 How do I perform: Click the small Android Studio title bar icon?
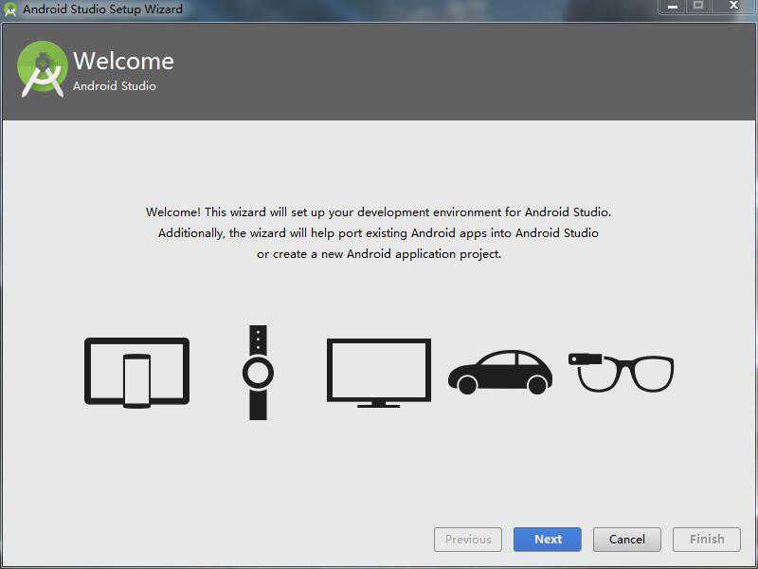(x=10, y=9)
